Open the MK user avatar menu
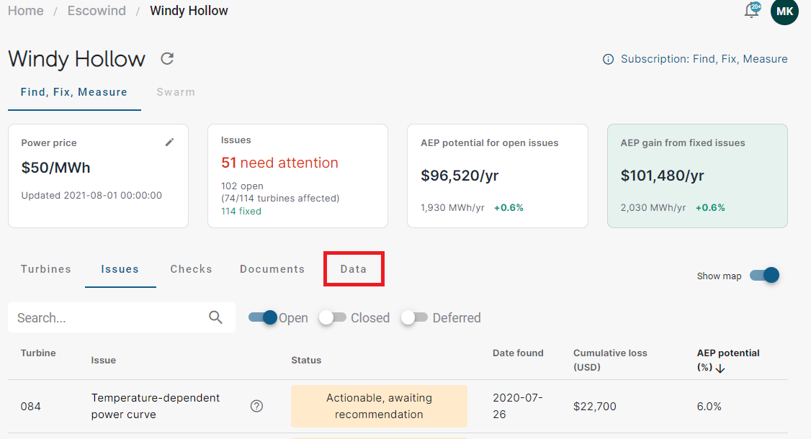 click(x=784, y=12)
